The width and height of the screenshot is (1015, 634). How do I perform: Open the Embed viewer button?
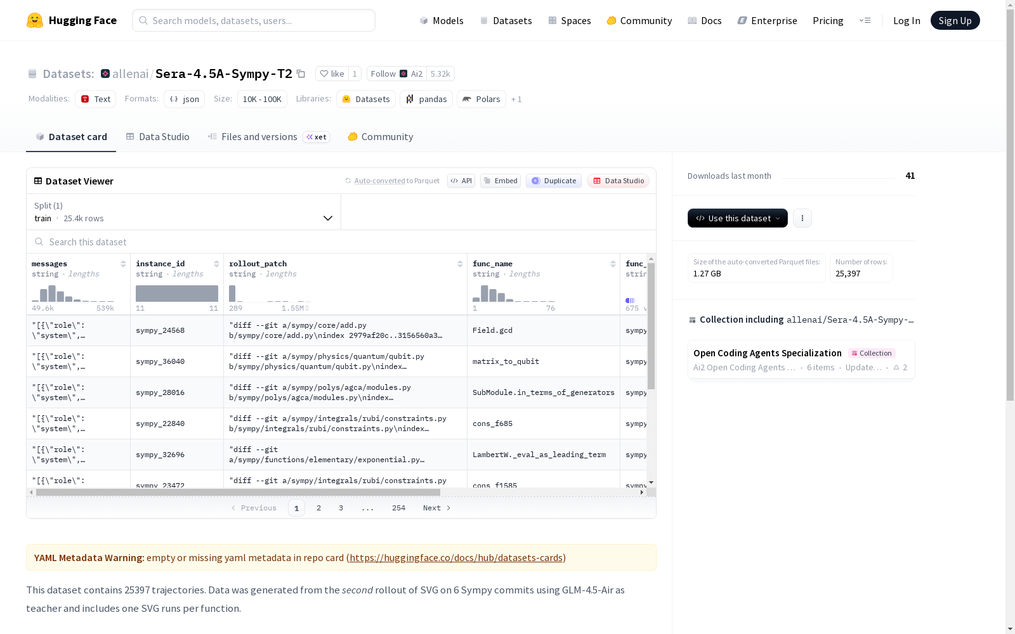tap(501, 181)
